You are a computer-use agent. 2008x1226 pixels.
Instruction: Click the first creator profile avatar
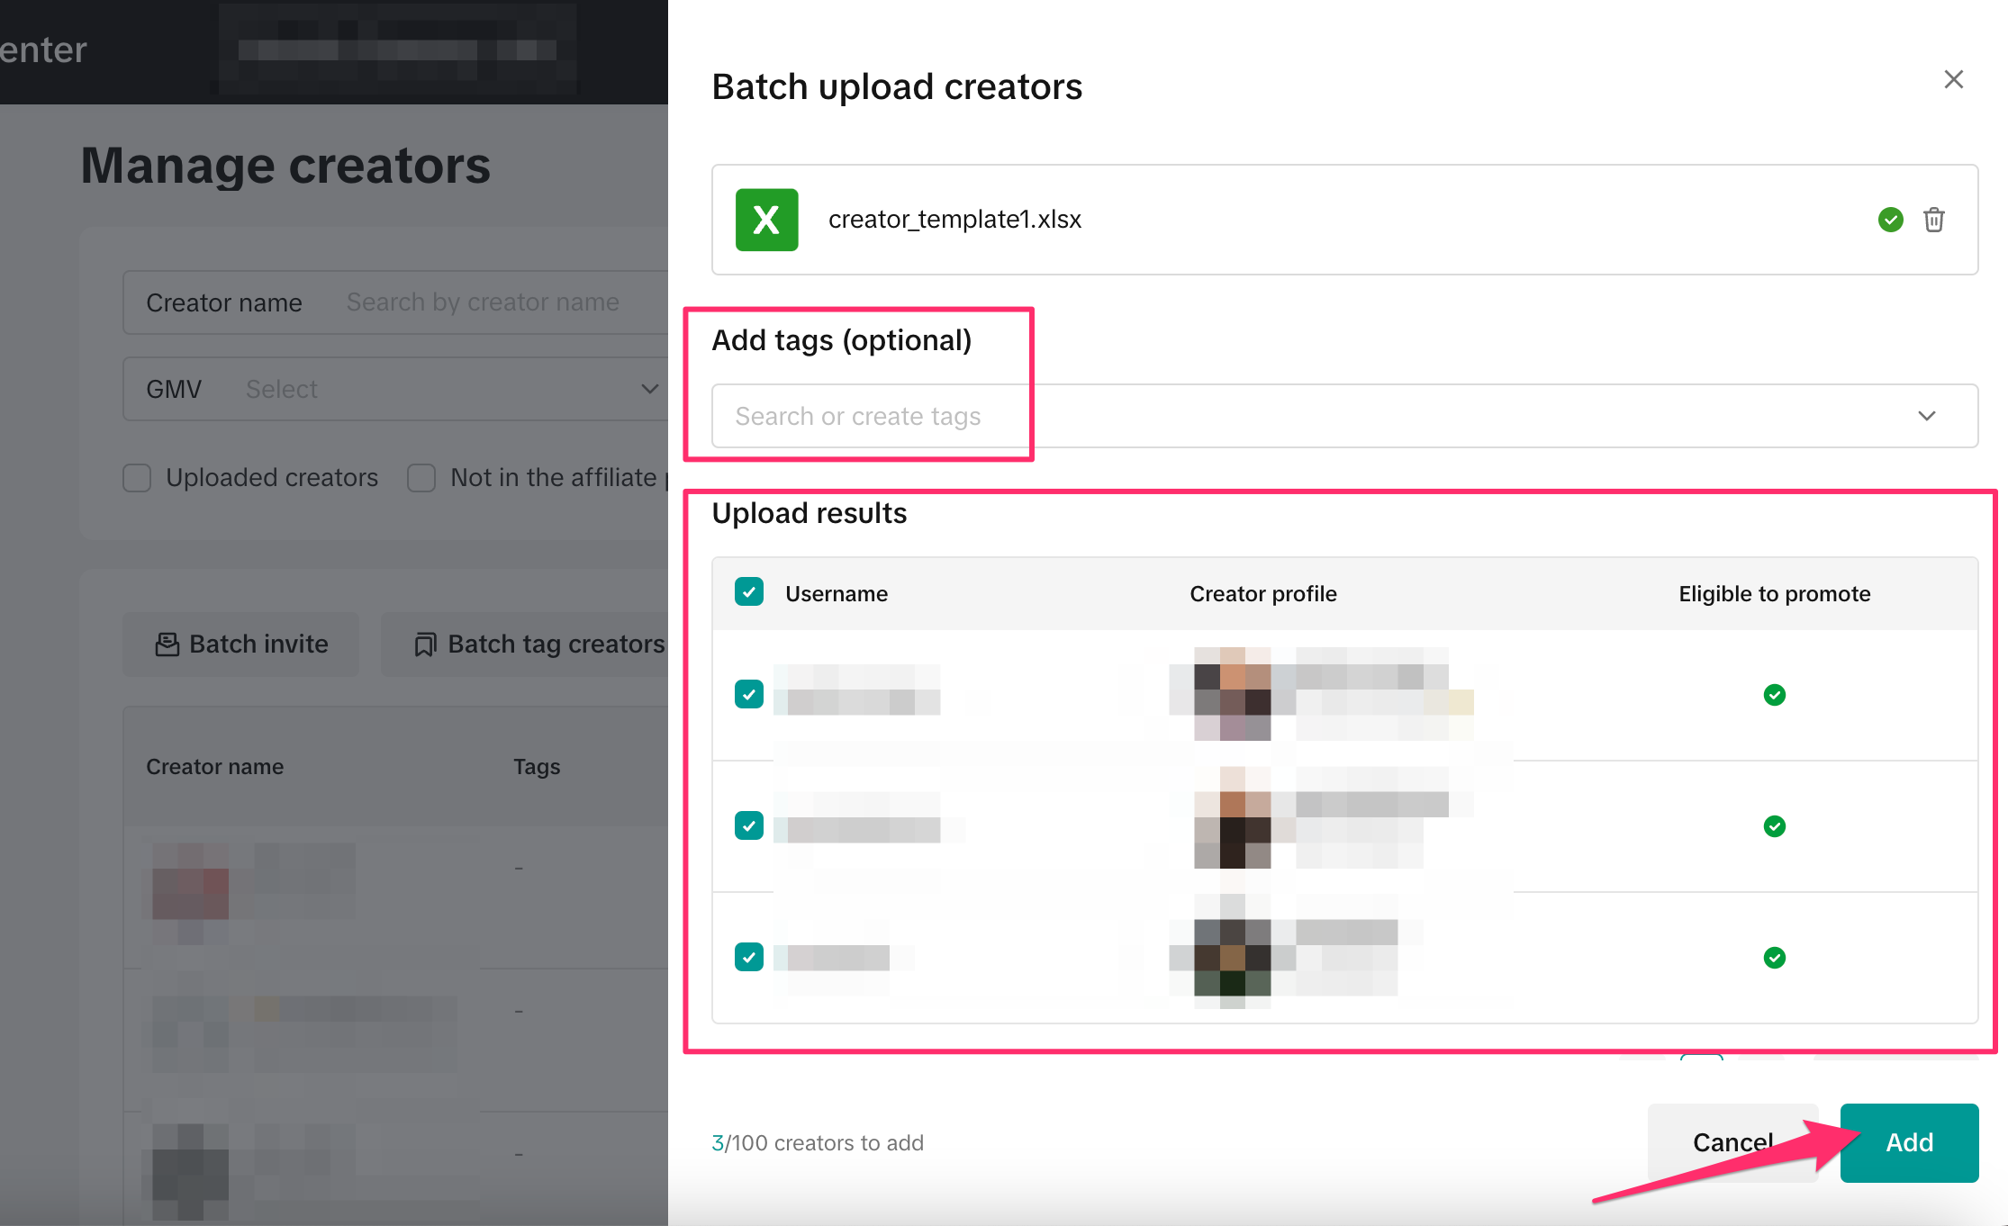pos(1232,694)
